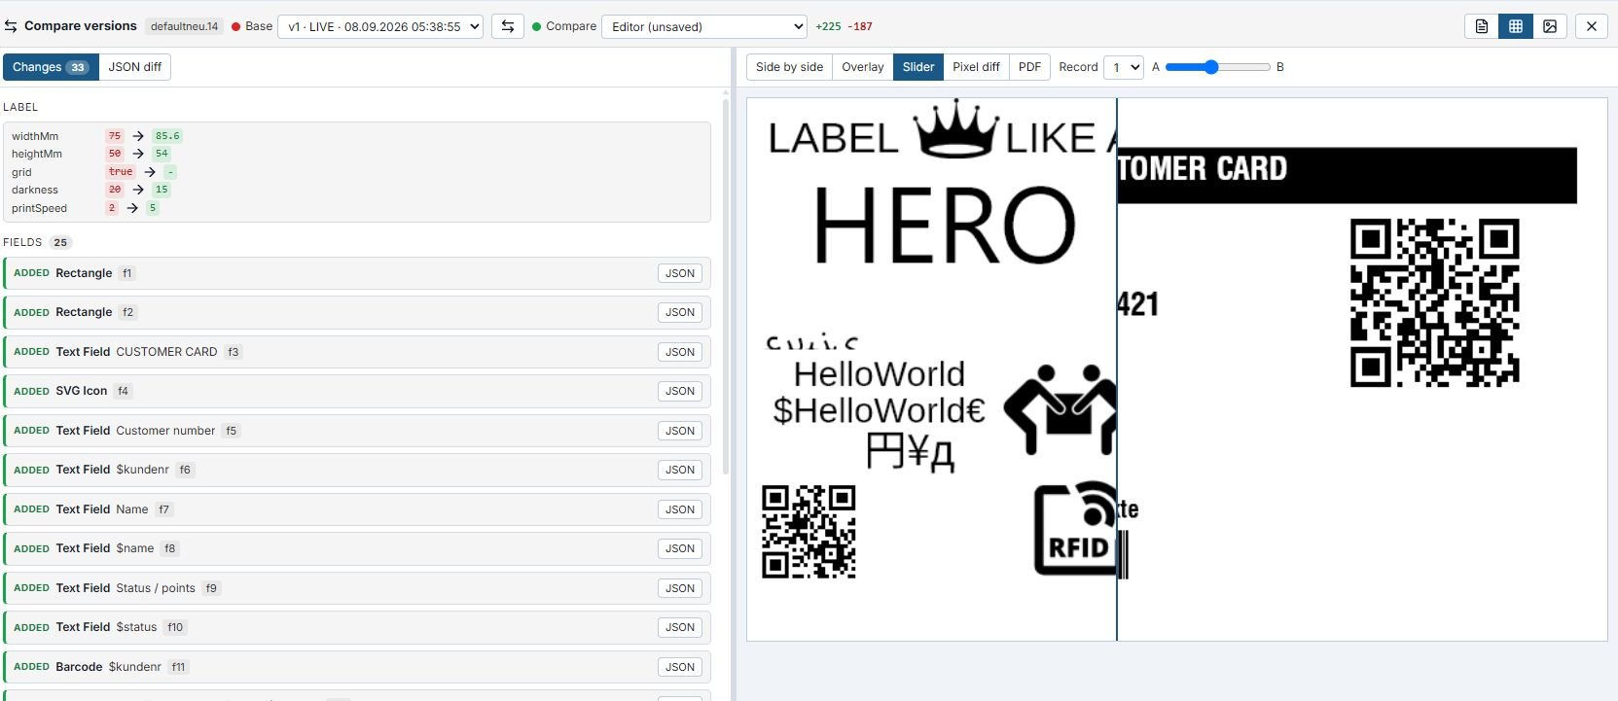Click the swap base and compare icon
The width and height of the screenshot is (1618, 701).
pyautogui.click(x=507, y=26)
